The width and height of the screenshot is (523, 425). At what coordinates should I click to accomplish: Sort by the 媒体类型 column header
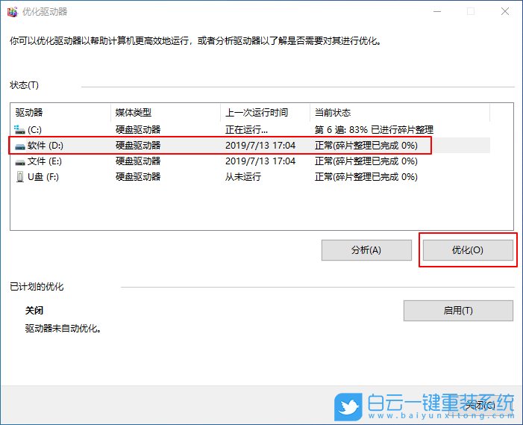pos(166,113)
